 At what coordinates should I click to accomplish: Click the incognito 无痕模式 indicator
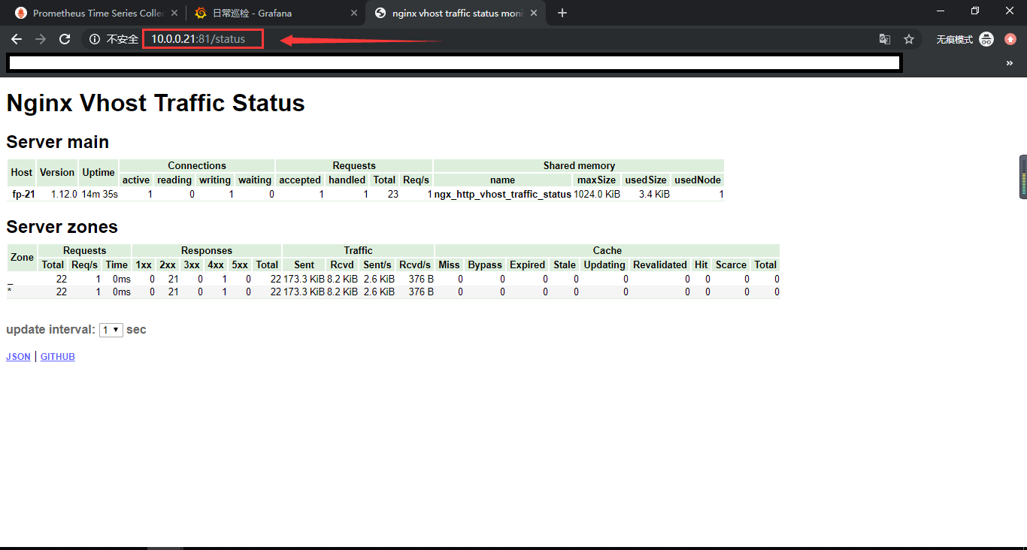click(x=965, y=39)
